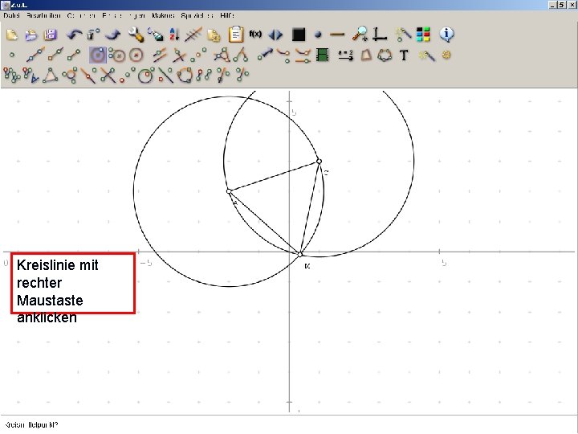The width and height of the screenshot is (578, 434).
Task: Select the fixed radius circle tool
Action: pyautogui.click(x=136, y=55)
